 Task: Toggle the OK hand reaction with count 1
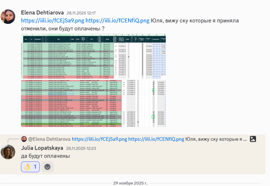point(30,167)
